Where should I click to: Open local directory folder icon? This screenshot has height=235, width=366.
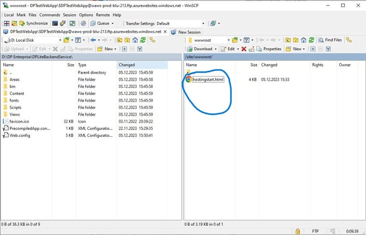tap(67, 40)
